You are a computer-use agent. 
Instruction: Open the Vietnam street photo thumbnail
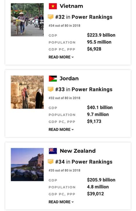tap(27, 20)
